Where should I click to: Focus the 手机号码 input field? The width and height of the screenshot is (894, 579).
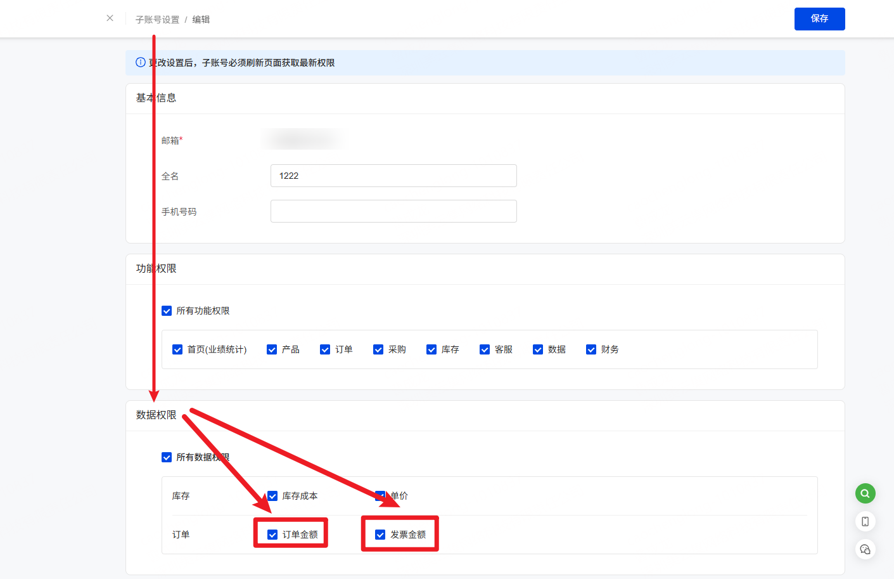coord(393,211)
